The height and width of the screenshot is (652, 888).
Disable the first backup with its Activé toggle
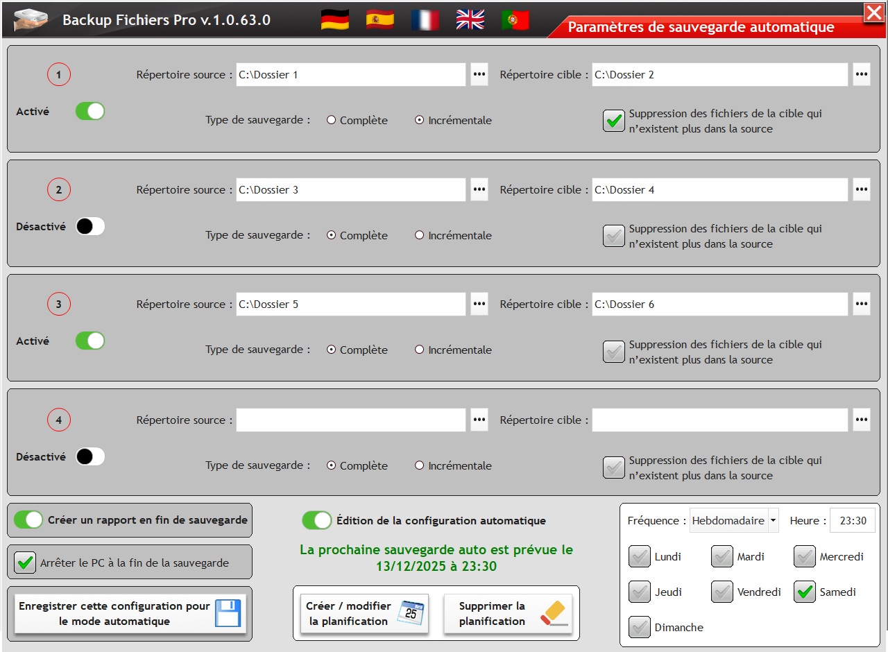pos(89,111)
